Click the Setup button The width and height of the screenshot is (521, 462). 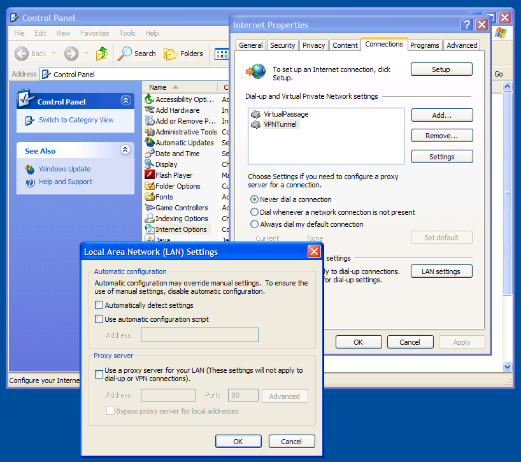[x=441, y=69]
